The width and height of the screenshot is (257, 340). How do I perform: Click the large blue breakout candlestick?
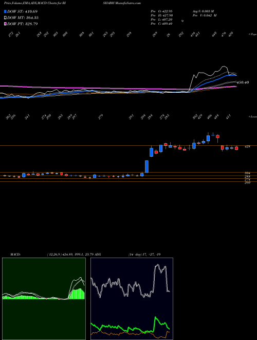point(146,166)
